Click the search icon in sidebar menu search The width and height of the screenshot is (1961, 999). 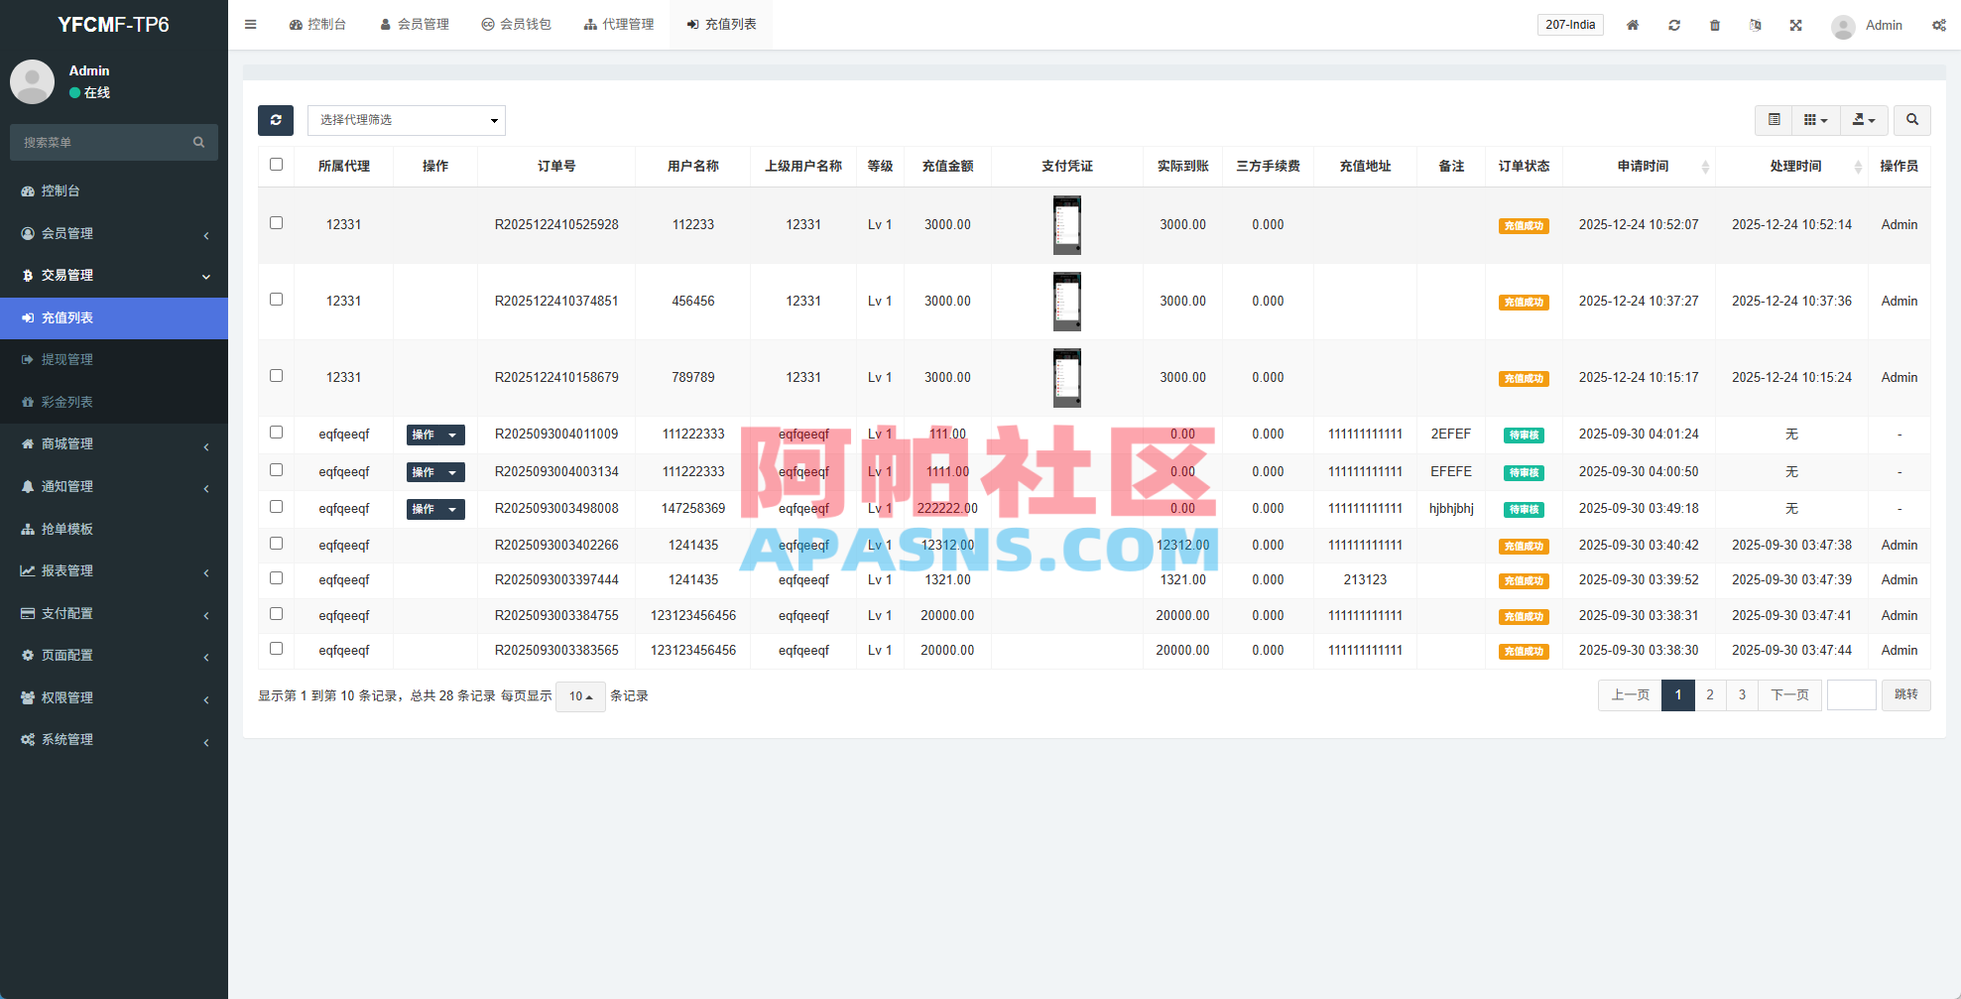click(198, 143)
